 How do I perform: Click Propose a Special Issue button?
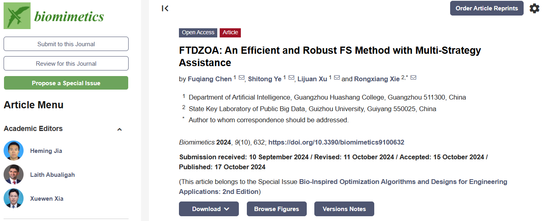(x=66, y=83)
